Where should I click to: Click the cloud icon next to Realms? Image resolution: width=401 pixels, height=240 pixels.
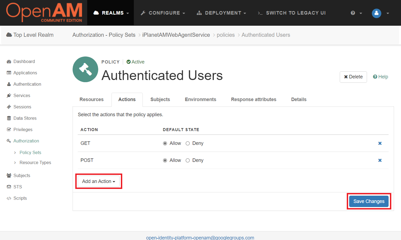(x=96, y=13)
